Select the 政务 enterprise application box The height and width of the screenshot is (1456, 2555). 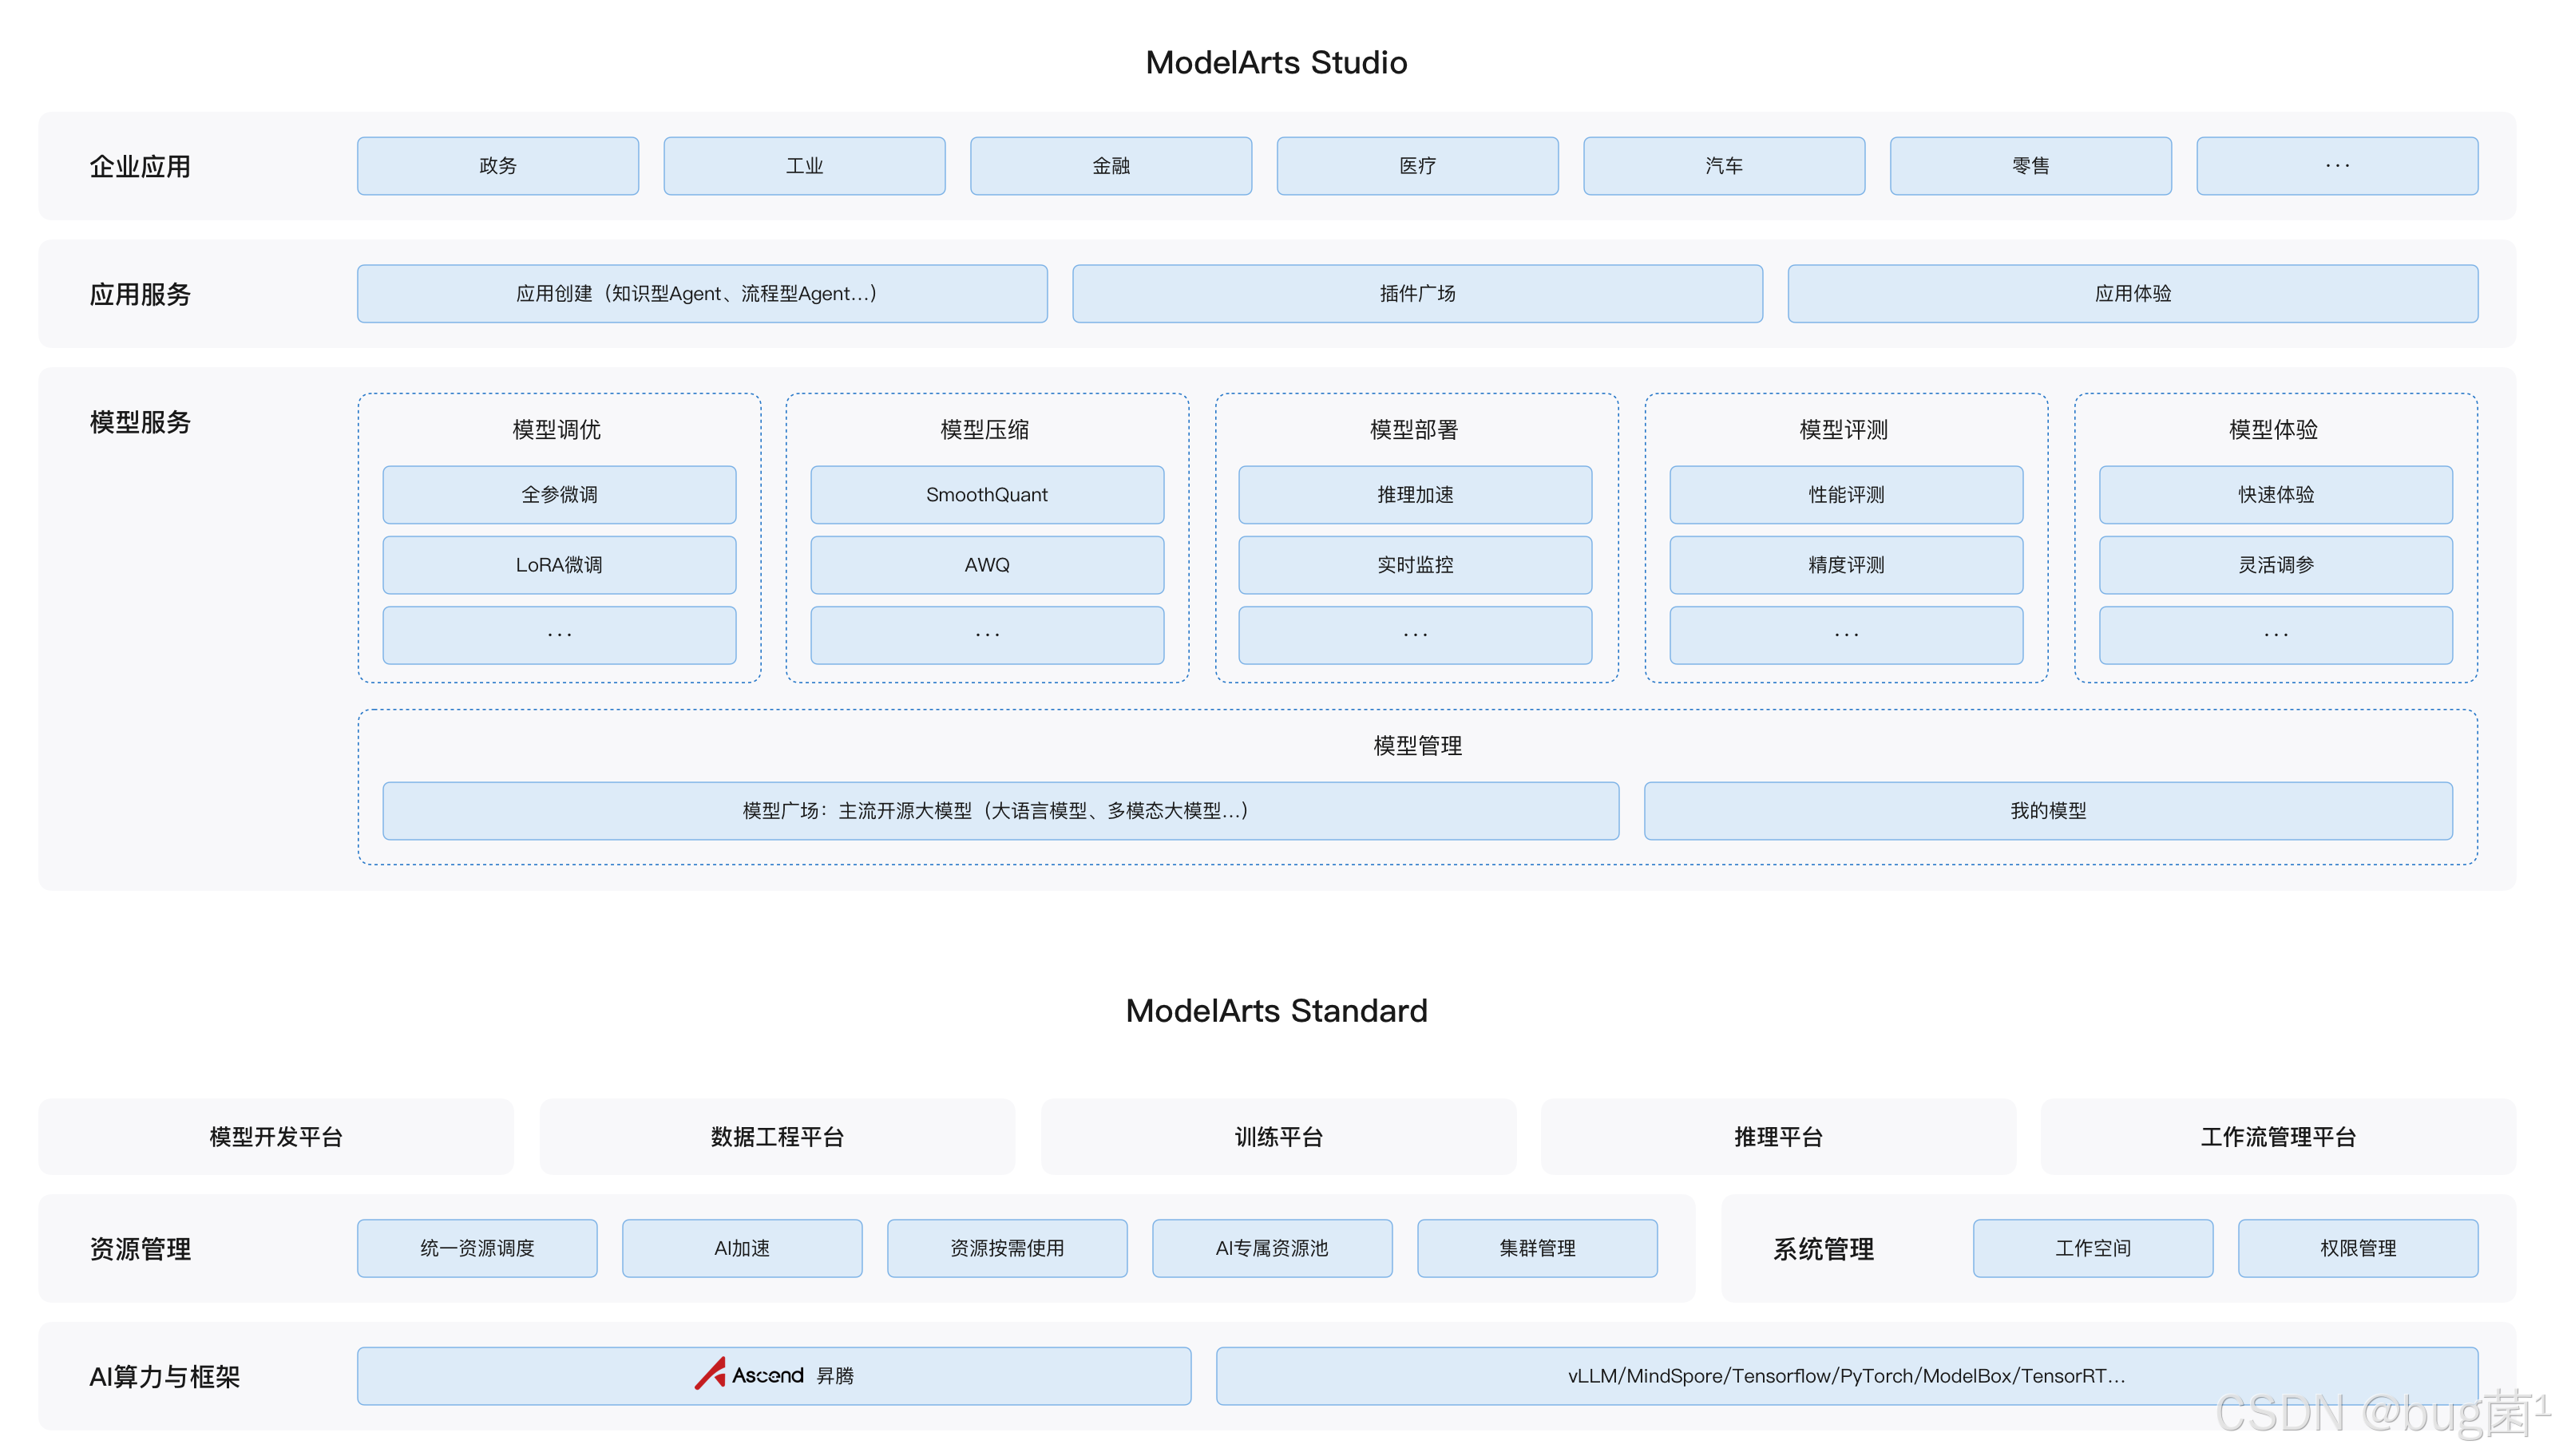pos(497,165)
